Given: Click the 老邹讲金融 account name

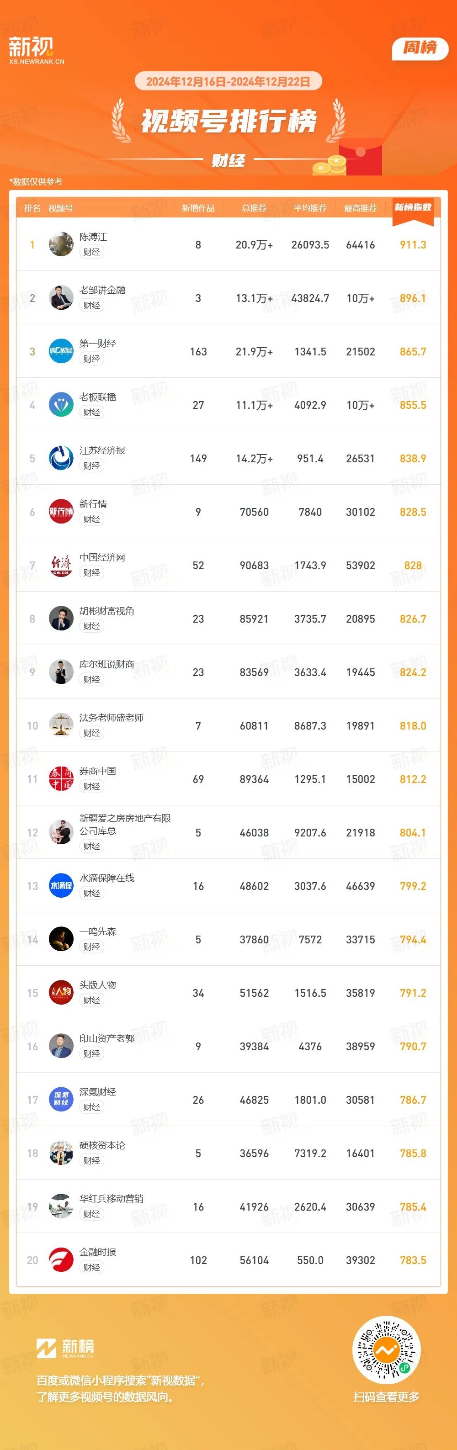Looking at the screenshot, I should pos(102,291).
